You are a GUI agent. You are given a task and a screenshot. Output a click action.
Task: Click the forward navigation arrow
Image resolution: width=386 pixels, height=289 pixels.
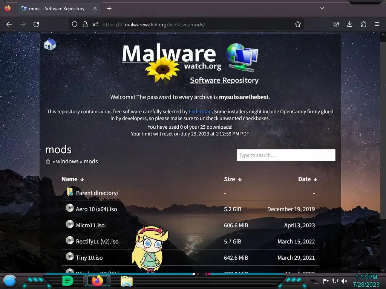pos(23,24)
